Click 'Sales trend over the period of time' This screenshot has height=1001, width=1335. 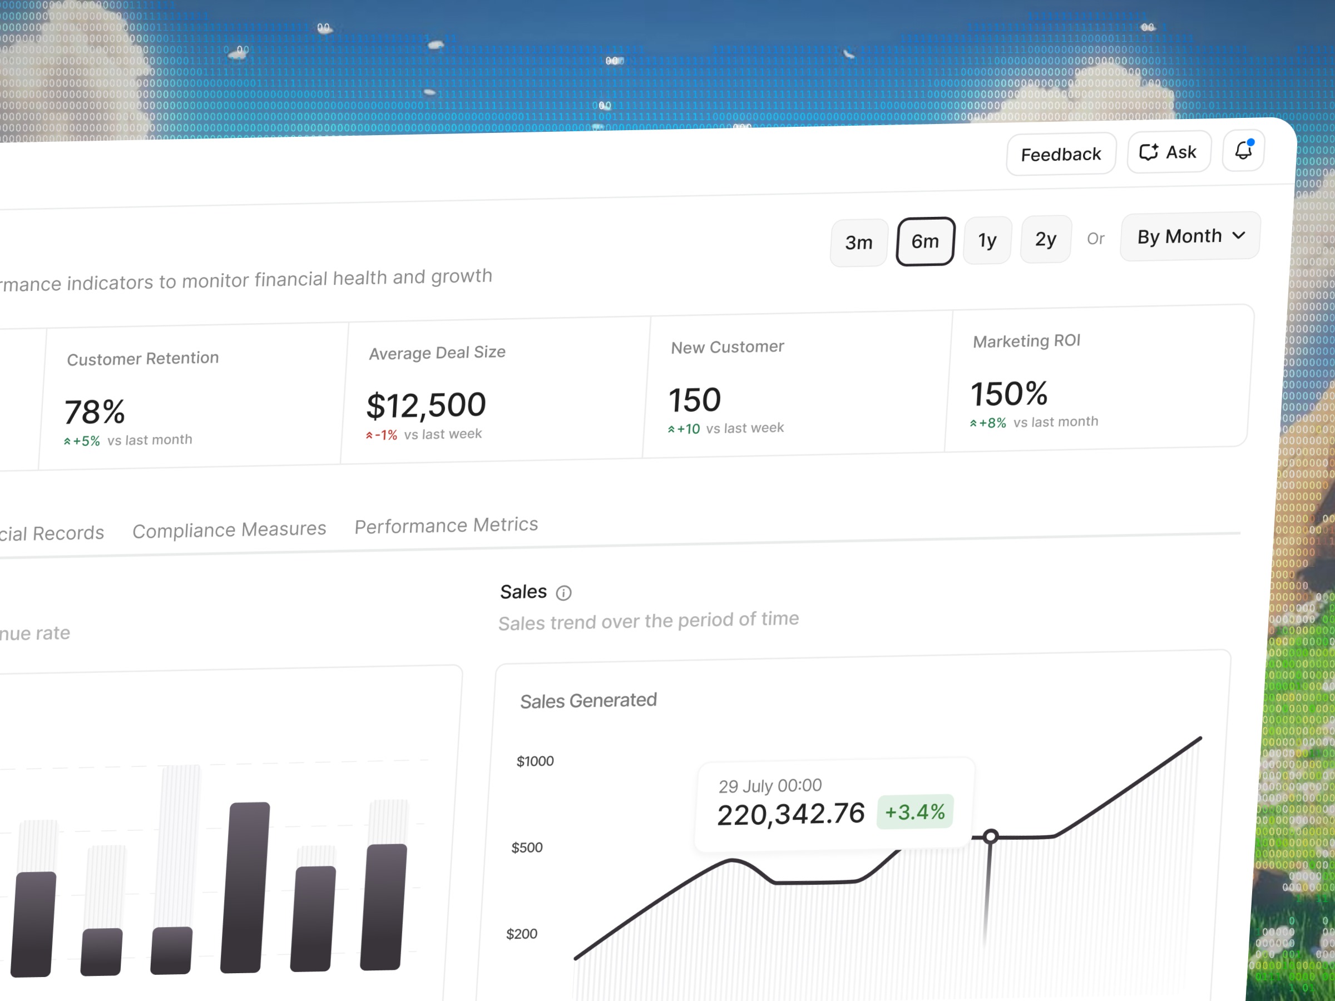pos(649,621)
